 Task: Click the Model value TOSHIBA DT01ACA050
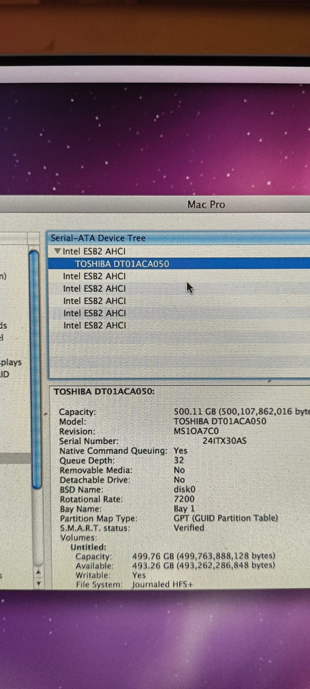pos(220,421)
